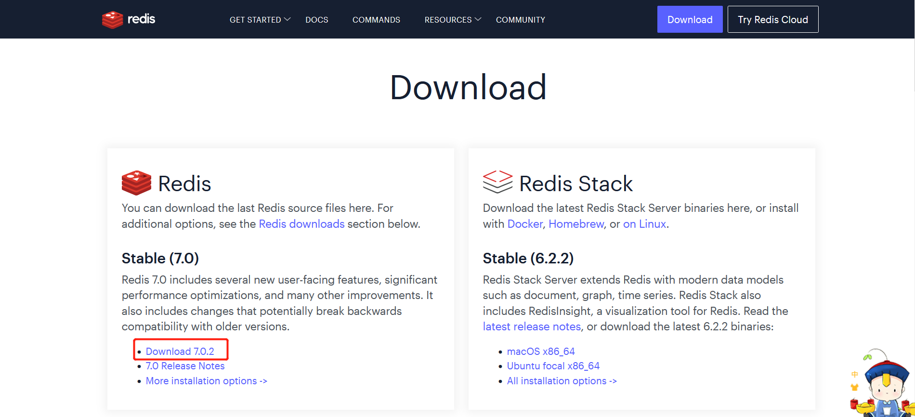Follow the Homebrew link

tap(576, 224)
